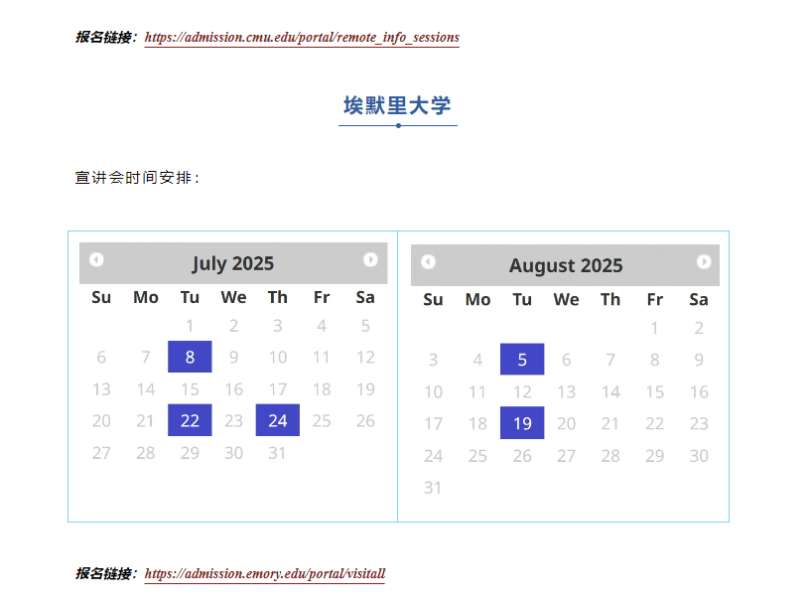Click August 26 in the calendar
809x608 pixels.
coord(522,456)
